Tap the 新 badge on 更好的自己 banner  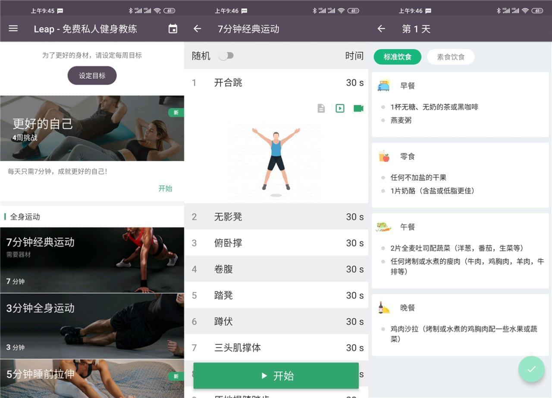(x=176, y=113)
